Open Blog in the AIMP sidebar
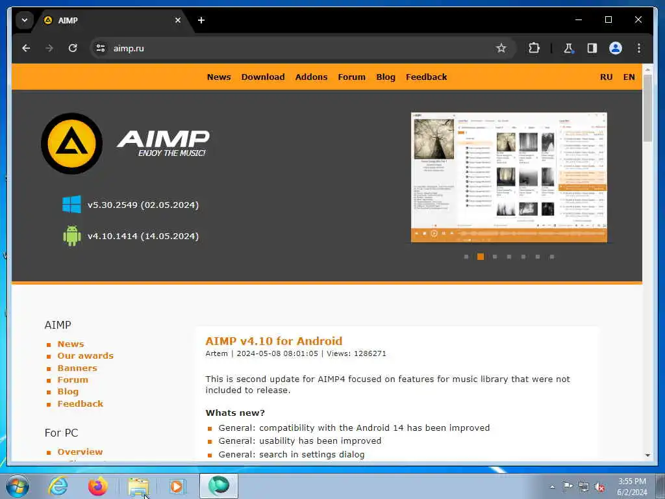Screen dimensions: 665x499 pyautogui.click(x=68, y=392)
